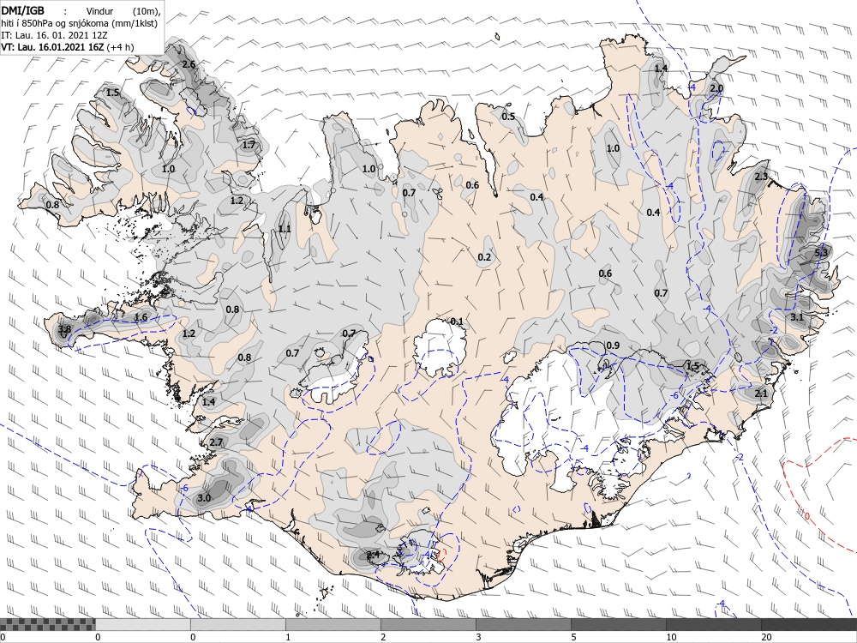
Task: Select legend swatch between 1 and 2
Action: (333, 624)
